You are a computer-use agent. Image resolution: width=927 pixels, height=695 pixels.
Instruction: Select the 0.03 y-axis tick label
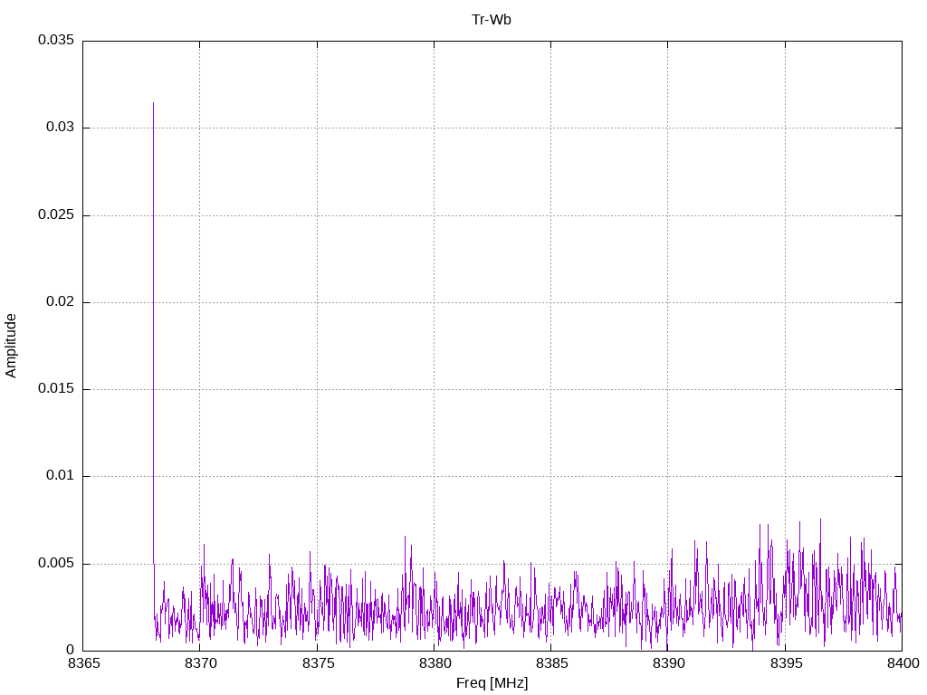click(59, 128)
